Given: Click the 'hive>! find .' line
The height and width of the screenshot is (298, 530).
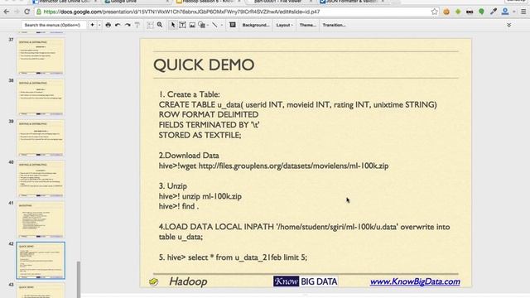Looking at the screenshot, I should [179, 206].
